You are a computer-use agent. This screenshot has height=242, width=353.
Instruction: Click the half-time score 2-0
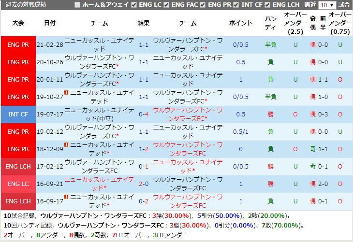tap(323, 184)
